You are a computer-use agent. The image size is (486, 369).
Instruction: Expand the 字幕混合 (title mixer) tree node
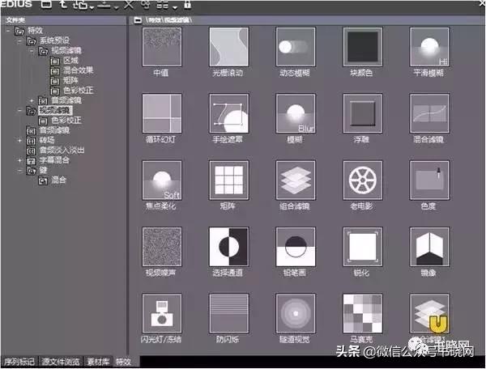tap(19, 160)
